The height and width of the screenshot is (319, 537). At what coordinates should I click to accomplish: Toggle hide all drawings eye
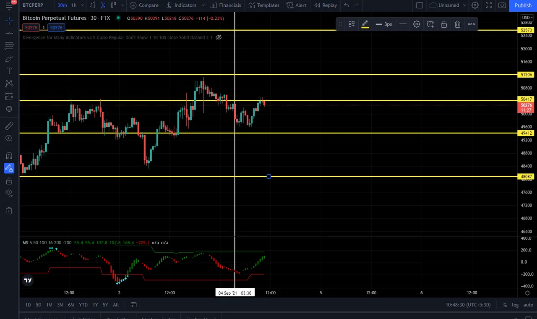pyautogui.click(x=9, y=193)
